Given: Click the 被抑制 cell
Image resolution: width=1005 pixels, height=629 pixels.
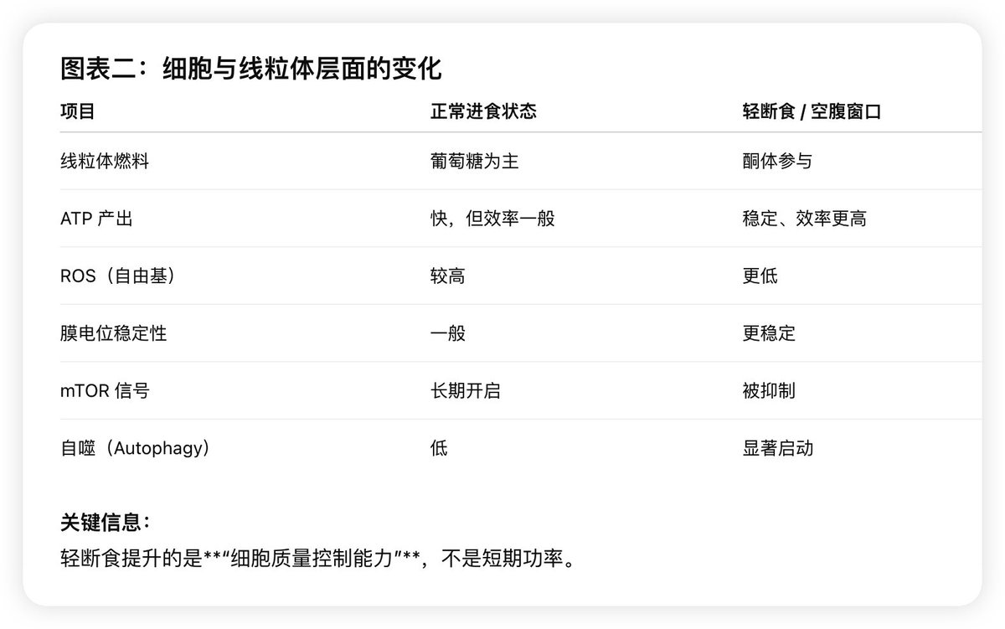Looking at the screenshot, I should pos(769,390).
